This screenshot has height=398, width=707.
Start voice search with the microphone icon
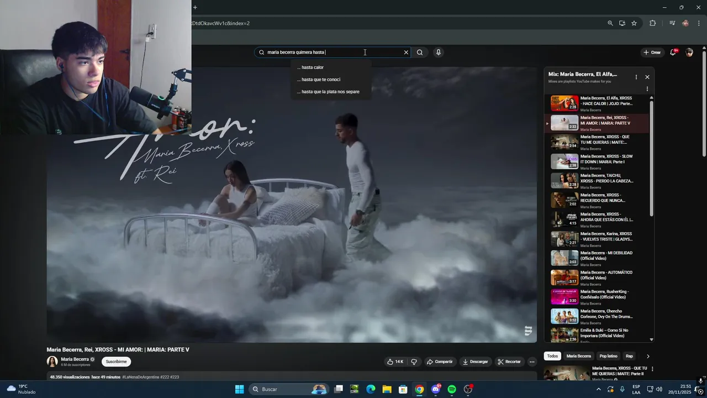439,53
